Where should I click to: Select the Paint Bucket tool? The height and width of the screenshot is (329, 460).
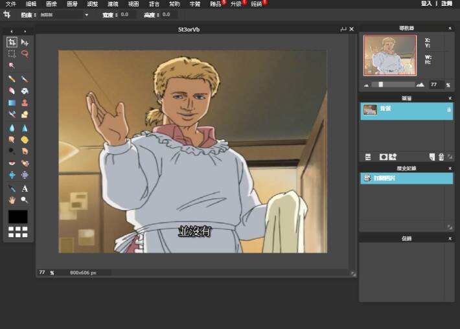(25, 91)
